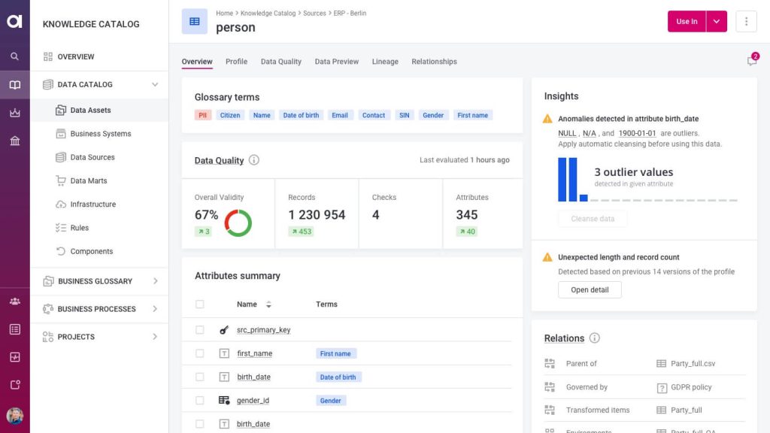
Task: Expand the Business Glossary section
Action: 155,281
